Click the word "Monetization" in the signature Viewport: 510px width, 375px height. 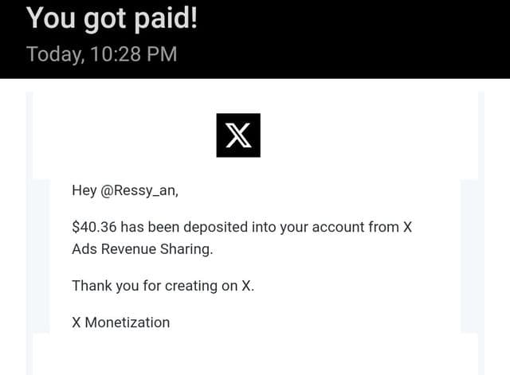pyautogui.click(x=127, y=322)
